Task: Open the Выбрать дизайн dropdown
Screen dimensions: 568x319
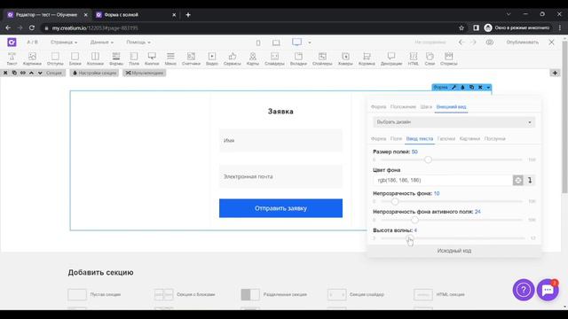Action: click(x=454, y=122)
